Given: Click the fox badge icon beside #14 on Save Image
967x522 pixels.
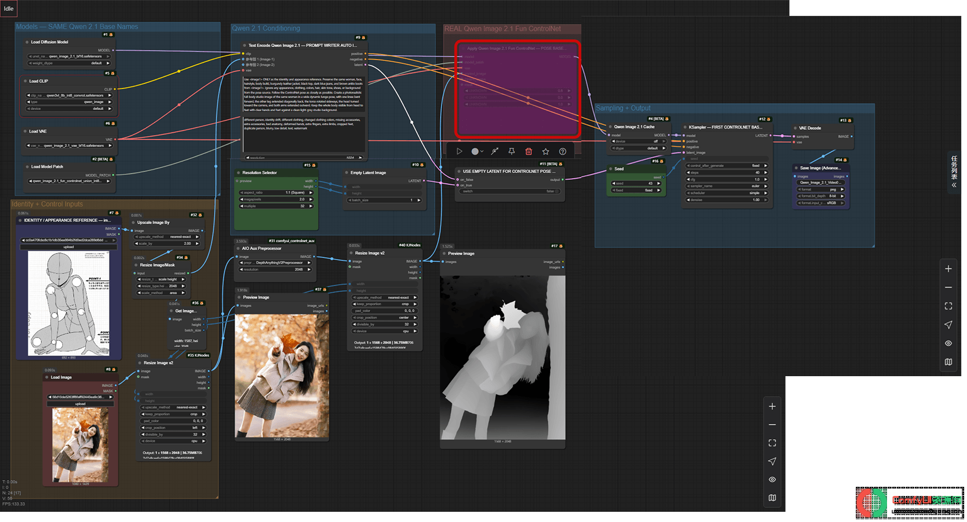Looking at the screenshot, I should click(x=846, y=160).
